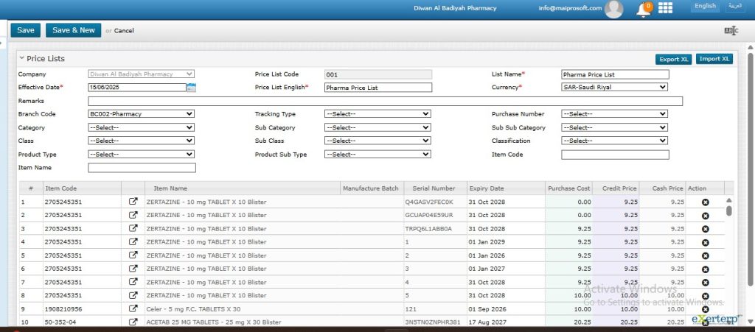
Task: Remove row 5 with its action icon
Action: tap(705, 255)
